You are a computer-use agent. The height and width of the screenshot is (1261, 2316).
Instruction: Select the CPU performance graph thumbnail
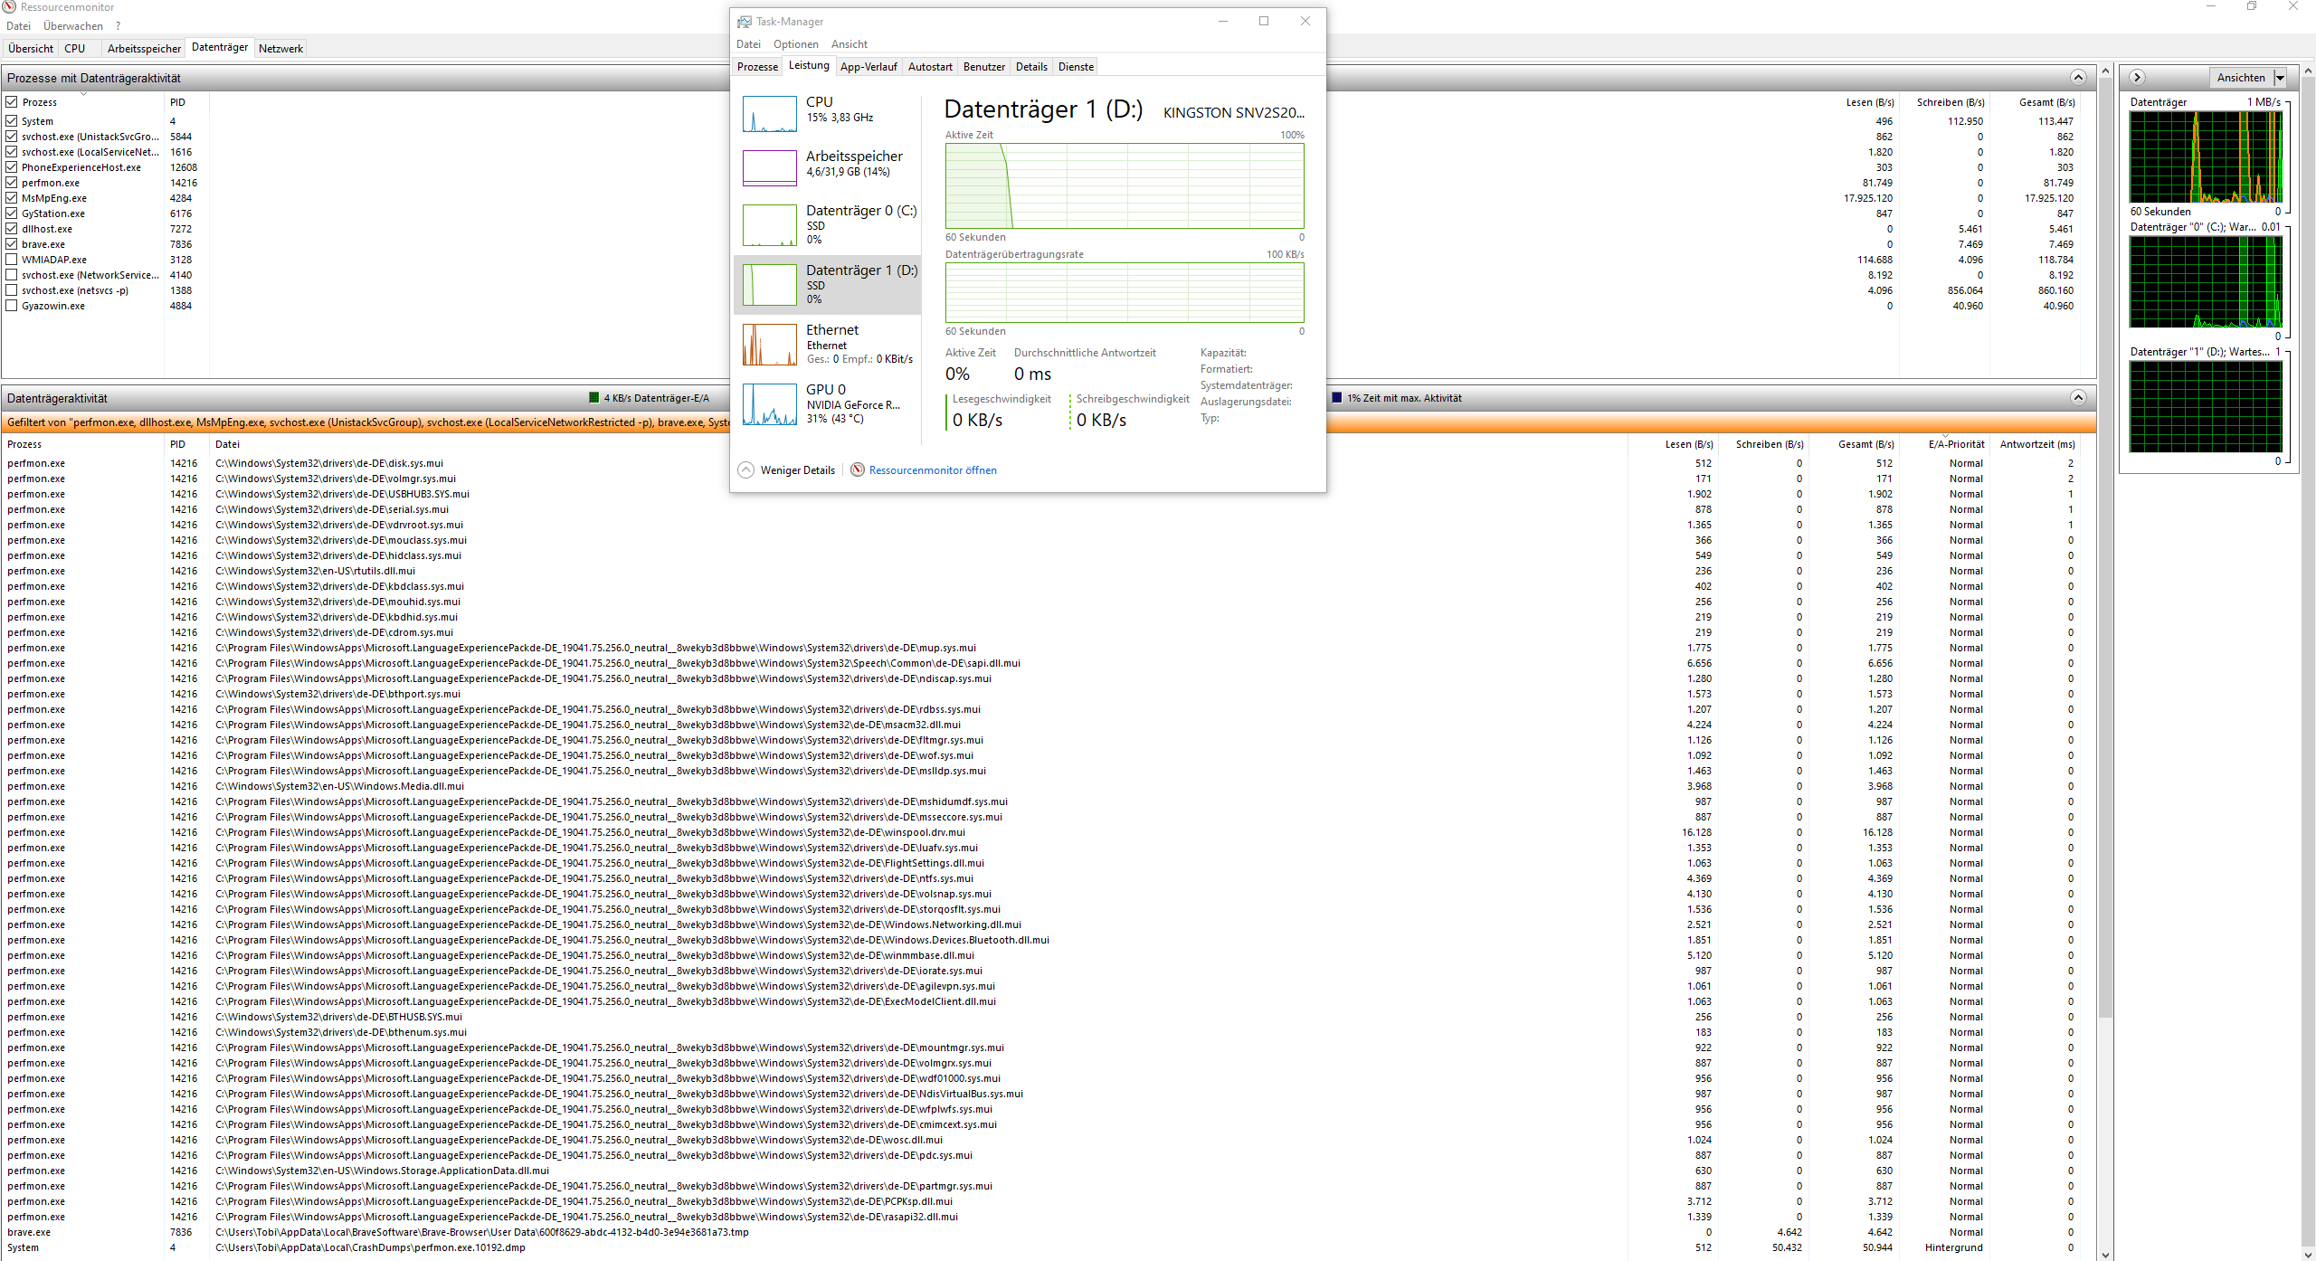pyautogui.click(x=769, y=114)
